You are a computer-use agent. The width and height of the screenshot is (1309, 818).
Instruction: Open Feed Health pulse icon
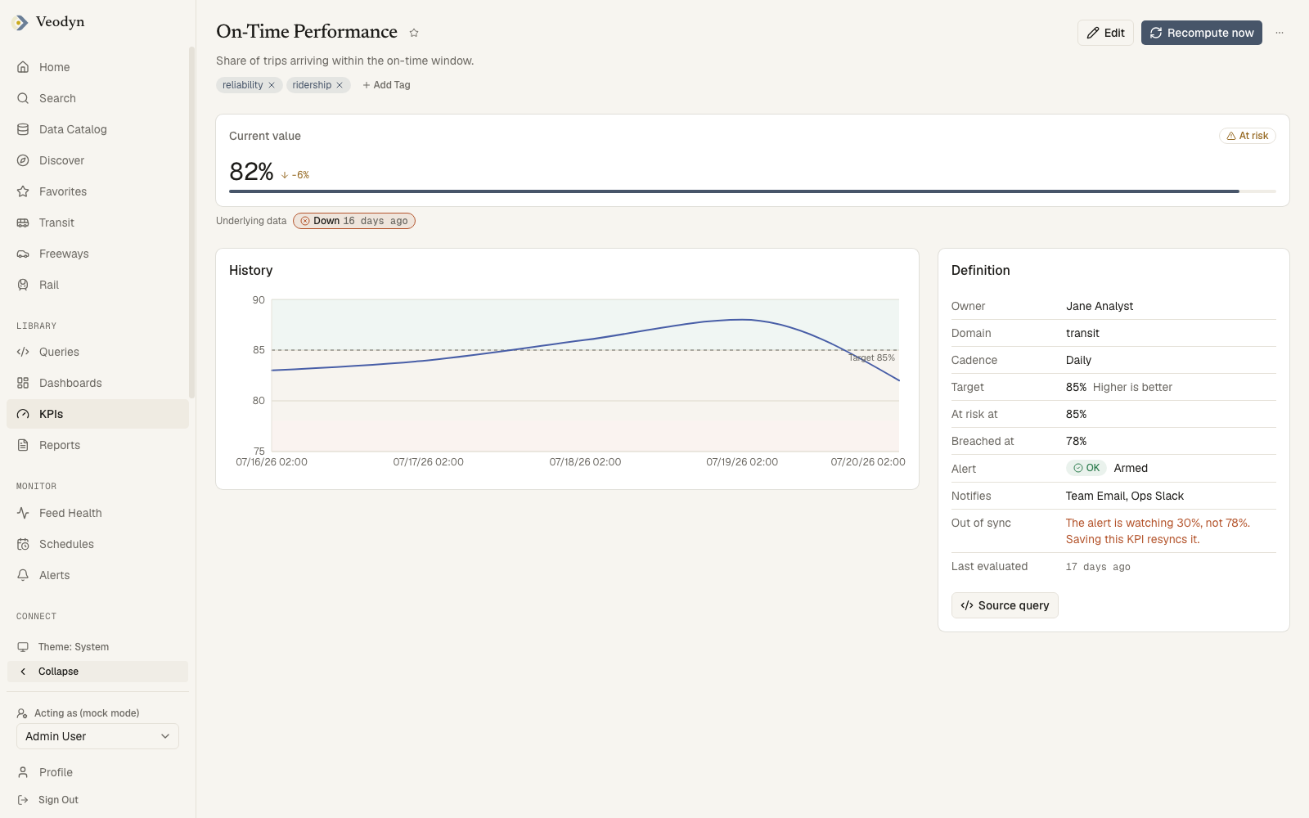coord(23,513)
